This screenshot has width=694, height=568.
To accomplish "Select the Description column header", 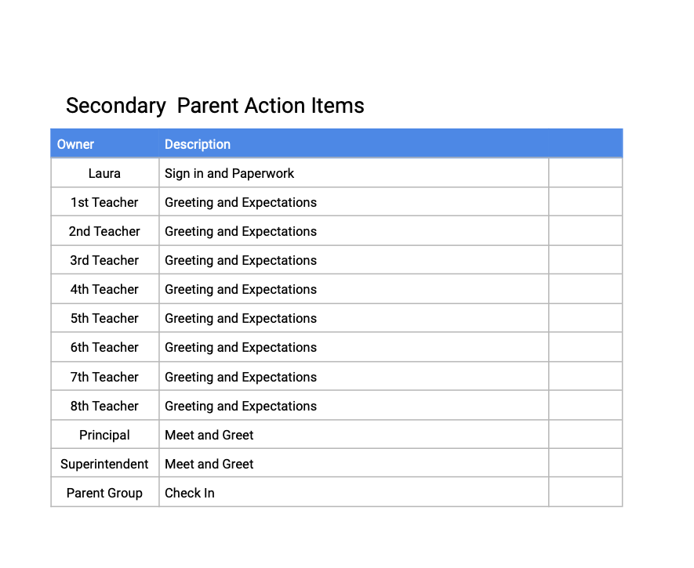I will [x=198, y=144].
